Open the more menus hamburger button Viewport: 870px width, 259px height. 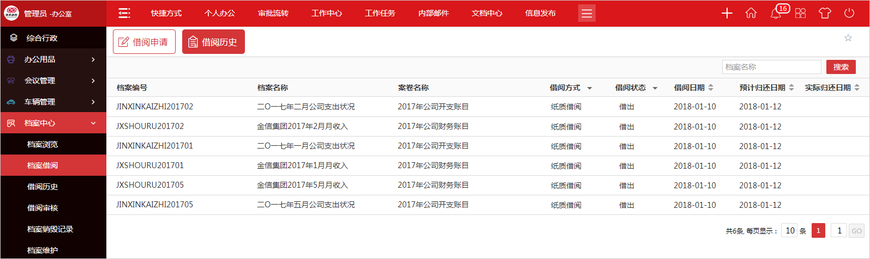coord(586,13)
